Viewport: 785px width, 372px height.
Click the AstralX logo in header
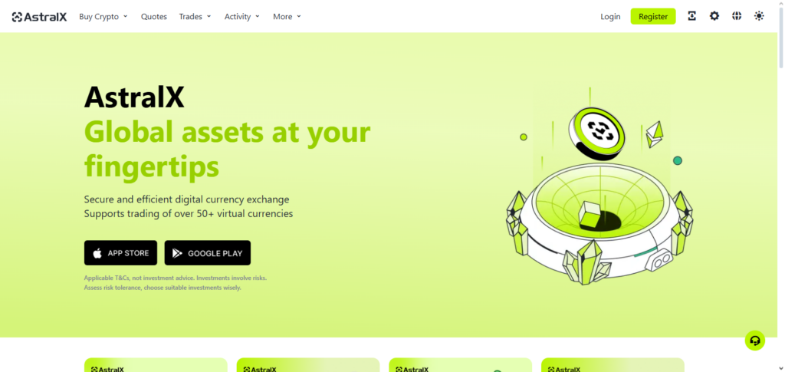tap(40, 17)
